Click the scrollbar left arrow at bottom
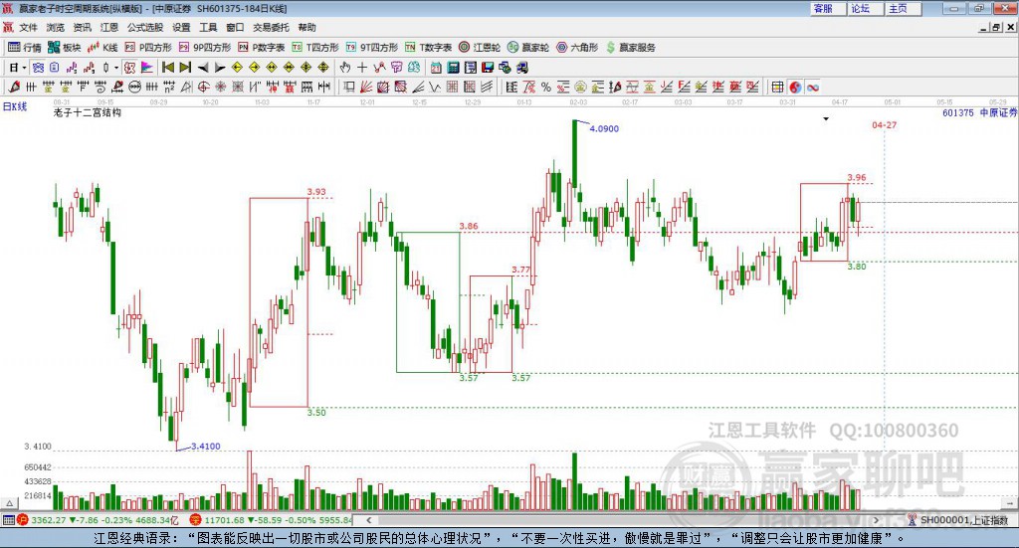This screenshot has height=548, width=1019. pos(368,520)
